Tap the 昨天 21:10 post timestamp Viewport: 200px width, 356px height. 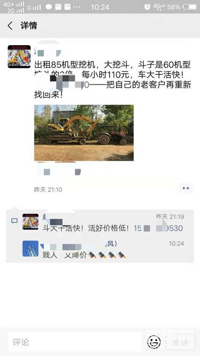pyautogui.click(x=48, y=190)
